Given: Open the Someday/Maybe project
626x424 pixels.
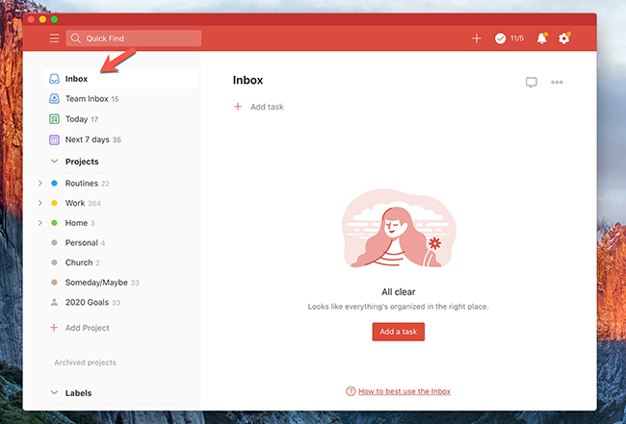Looking at the screenshot, I should point(96,283).
